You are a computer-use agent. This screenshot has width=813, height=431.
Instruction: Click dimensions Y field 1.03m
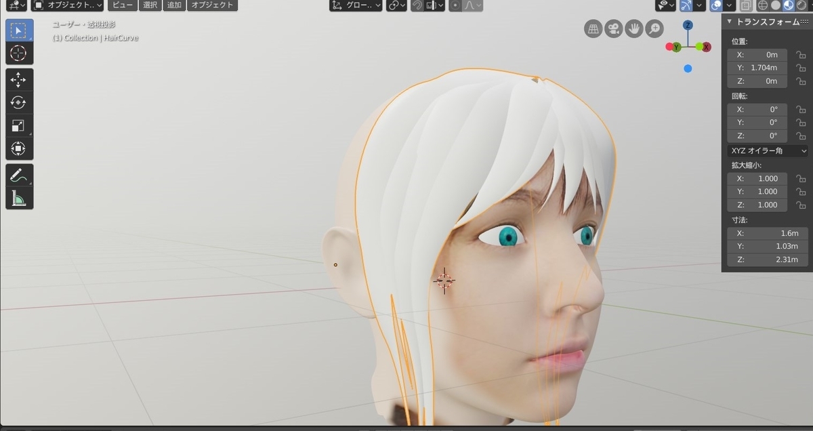768,246
